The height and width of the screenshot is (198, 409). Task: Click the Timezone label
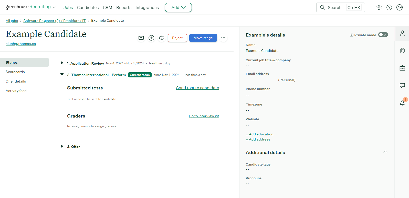point(254,104)
